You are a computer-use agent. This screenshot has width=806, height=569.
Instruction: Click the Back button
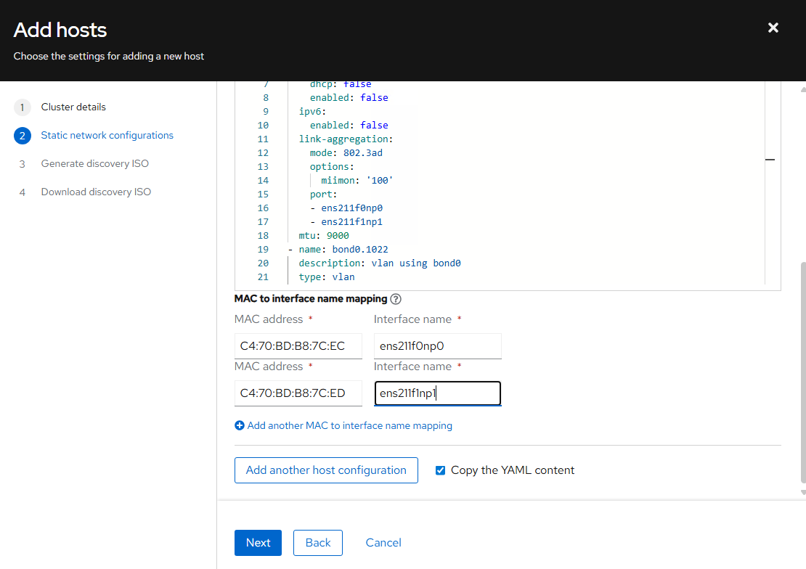(x=317, y=542)
